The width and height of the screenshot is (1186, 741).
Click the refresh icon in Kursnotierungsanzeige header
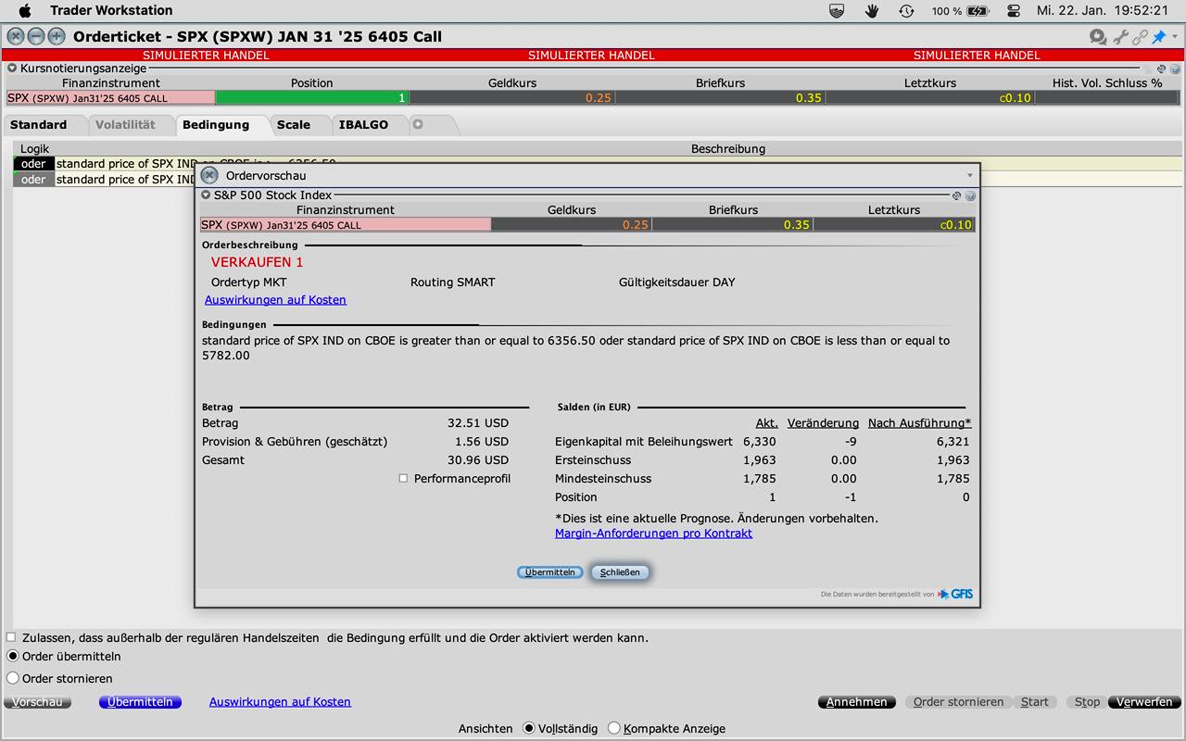point(1161,69)
